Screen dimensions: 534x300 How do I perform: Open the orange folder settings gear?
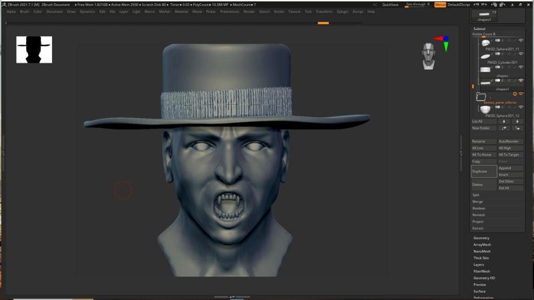pyautogui.click(x=515, y=94)
